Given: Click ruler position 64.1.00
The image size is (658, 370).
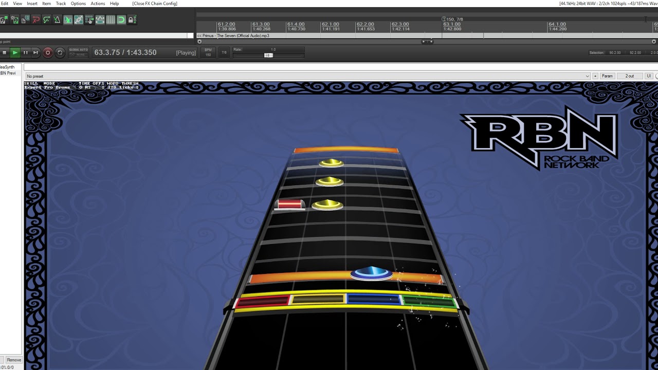Looking at the screenshot, I should 557,24.
